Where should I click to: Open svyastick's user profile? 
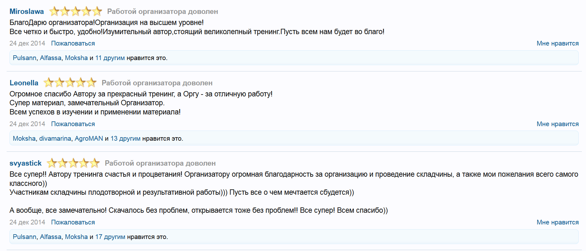click(25, 163)
